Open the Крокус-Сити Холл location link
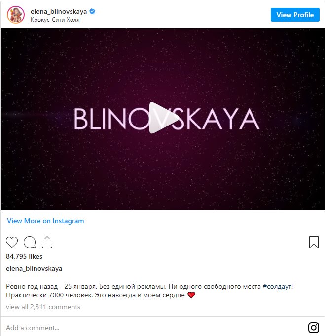This screenshot has height=336, width=325. coord(55,20)
